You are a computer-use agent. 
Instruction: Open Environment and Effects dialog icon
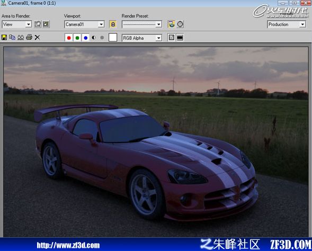180,24
